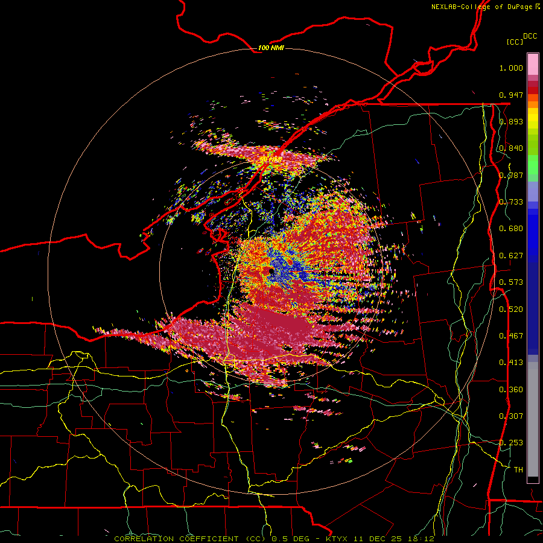The width and height of the screenshot is (543, 543).
Task: Click the 0.573 scale value label
Action: pyautogui.click(x=511, y=282)
